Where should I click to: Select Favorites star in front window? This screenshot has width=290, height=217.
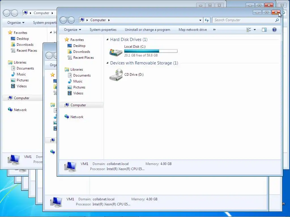(67, 40)
